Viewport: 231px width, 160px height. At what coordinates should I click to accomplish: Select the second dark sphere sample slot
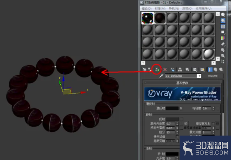click(160, 18)
